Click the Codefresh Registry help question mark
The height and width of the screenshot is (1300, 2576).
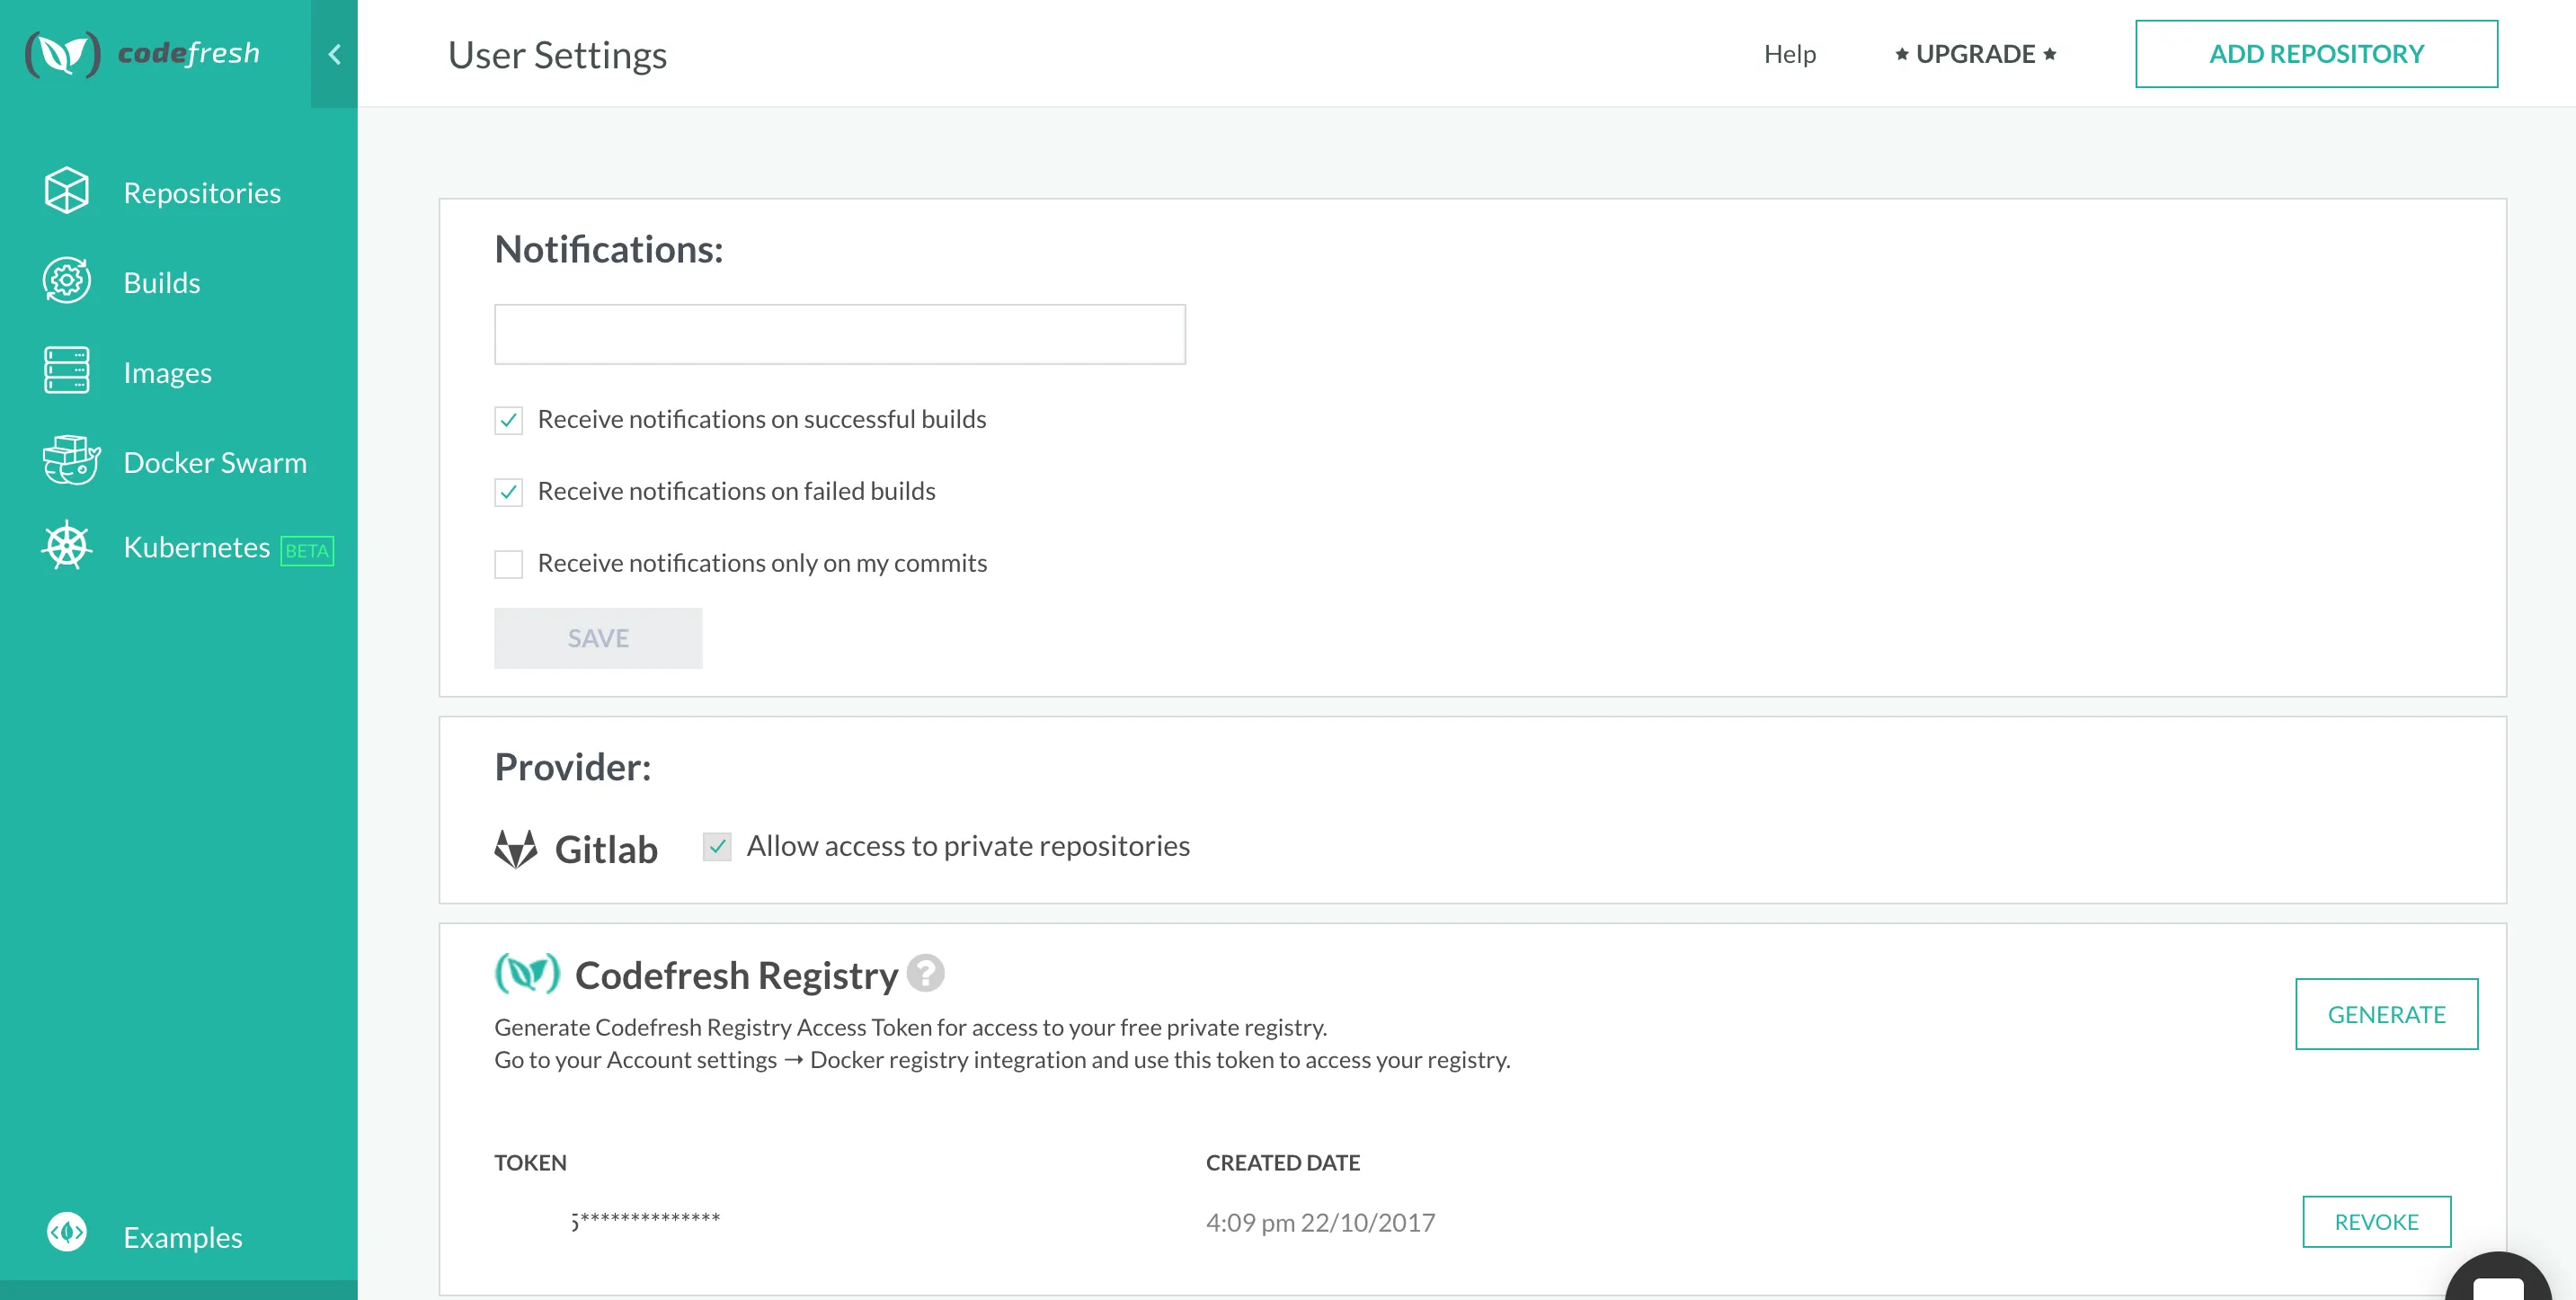pos(925,973)
